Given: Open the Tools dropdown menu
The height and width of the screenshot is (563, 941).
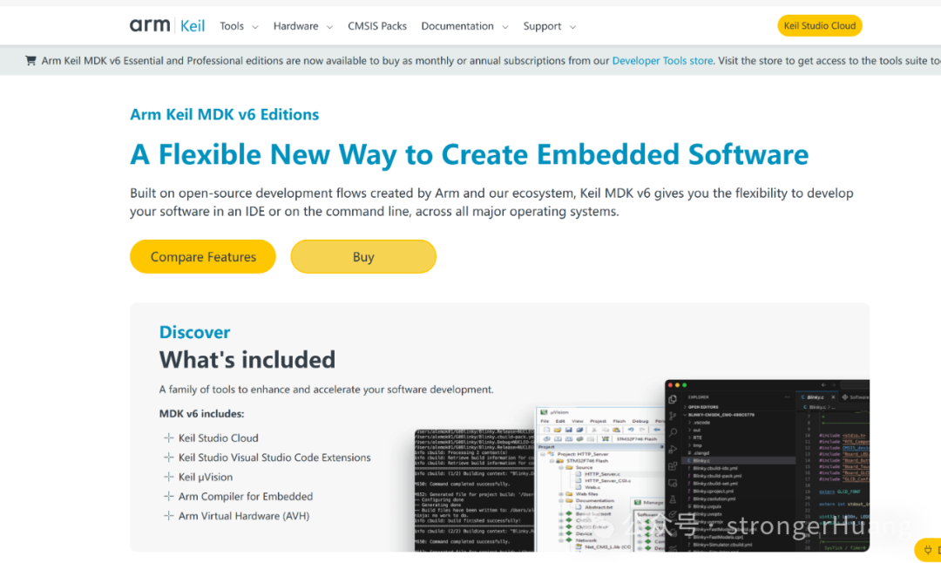Looking at the screenshot, I should [239, 26].
